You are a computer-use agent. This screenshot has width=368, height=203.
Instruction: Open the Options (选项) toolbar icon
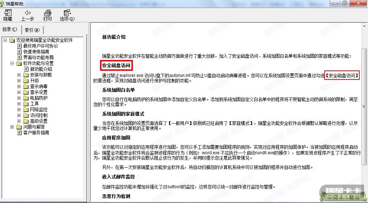[x=67, y=12]
